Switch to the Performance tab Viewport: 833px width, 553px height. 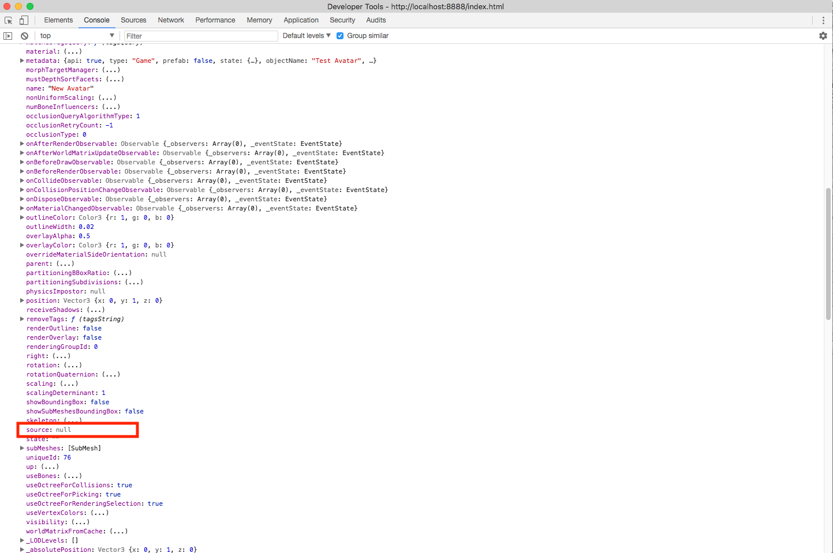215,20
